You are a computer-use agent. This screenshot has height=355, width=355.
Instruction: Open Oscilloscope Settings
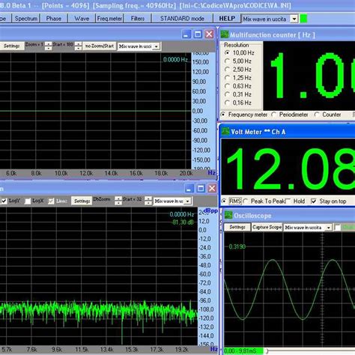(x=237, y=227)
